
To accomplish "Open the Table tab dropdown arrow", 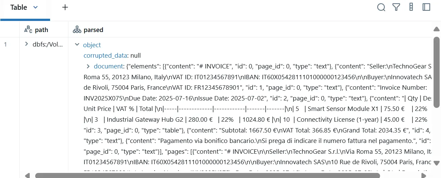I will (35, 7).
